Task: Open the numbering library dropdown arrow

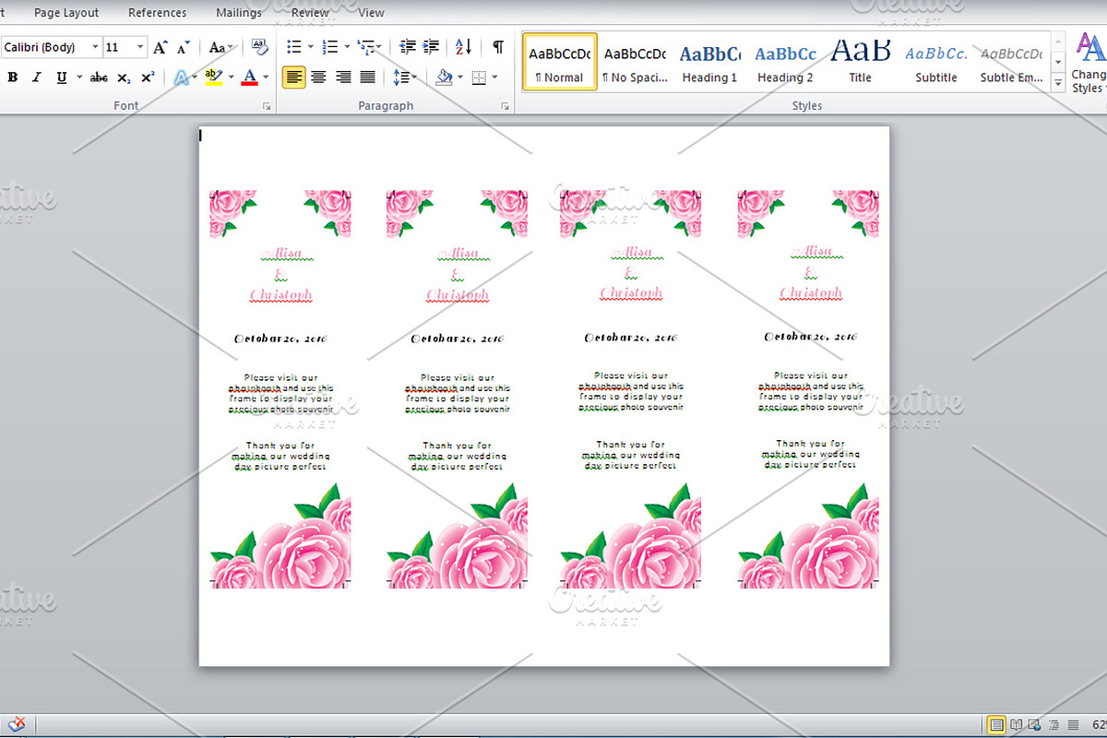Action: (x=347, y=47)
